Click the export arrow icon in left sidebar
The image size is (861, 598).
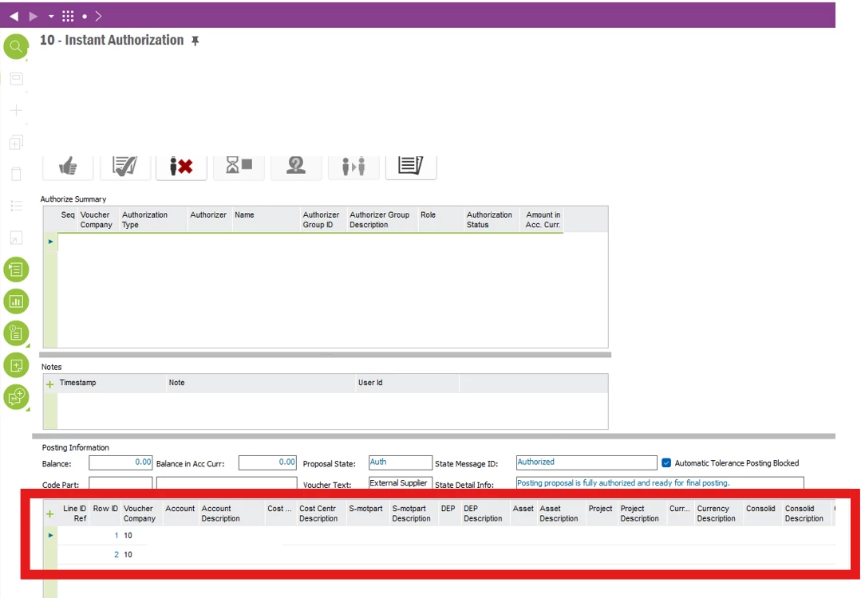(x=17, y=238)
